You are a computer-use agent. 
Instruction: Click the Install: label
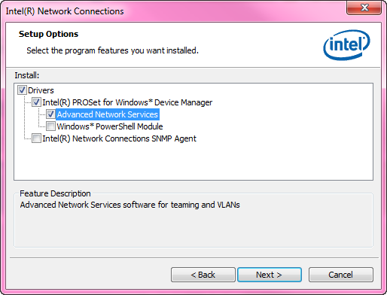[x=27, y=75]
